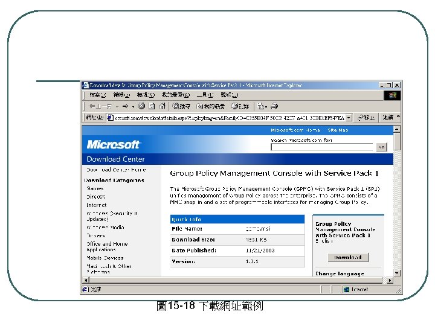This screenshot has width=435, height=326.
Task: Open the Back button history dropdown arrow
Action: 117,106
